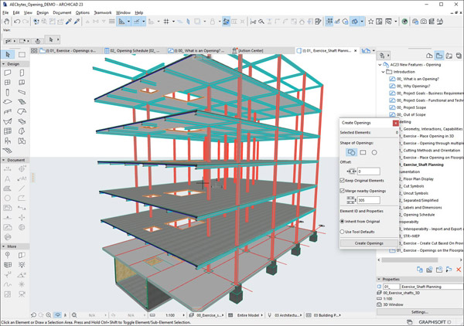Click the red delete X in the Navigator
This screenshot has height=326, width=464.
[x=459, y=270]
